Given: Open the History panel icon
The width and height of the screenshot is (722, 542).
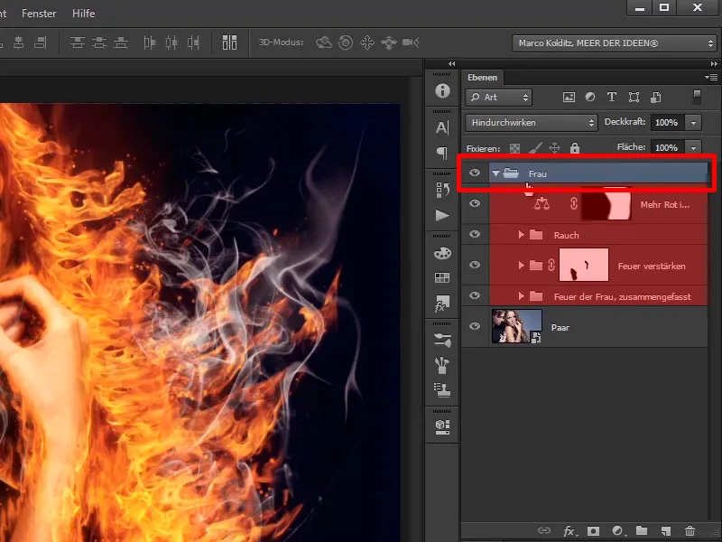Looking at the screenshot, I should click(442, 190).
